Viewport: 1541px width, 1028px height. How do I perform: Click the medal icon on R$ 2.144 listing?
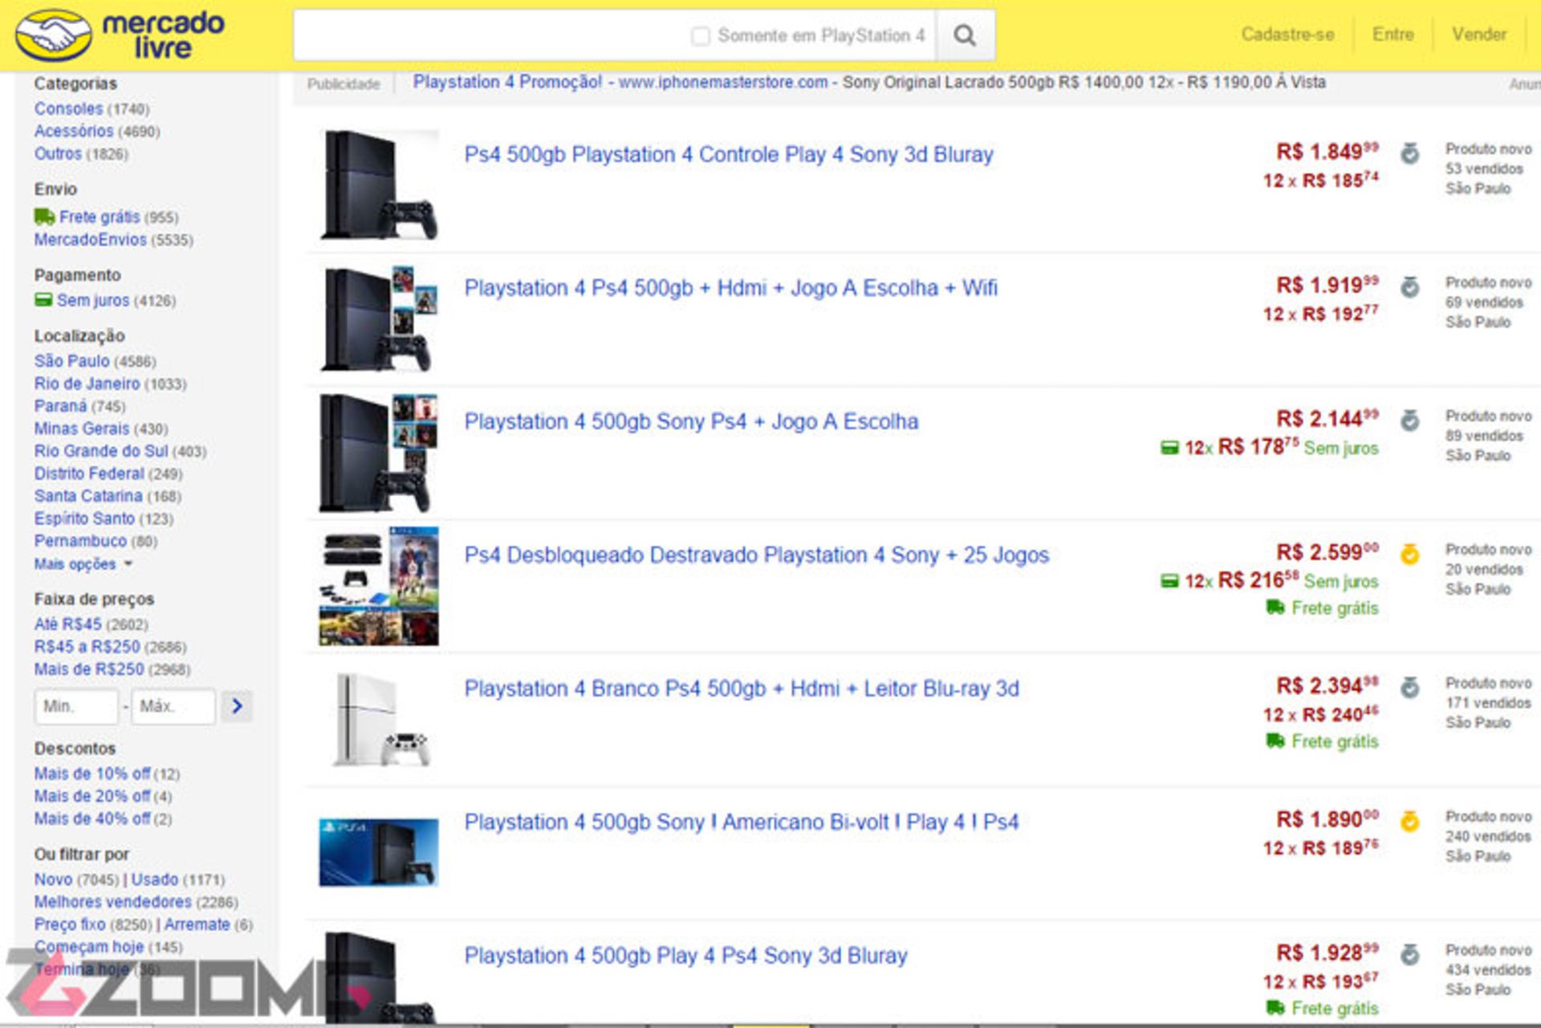1409,420
